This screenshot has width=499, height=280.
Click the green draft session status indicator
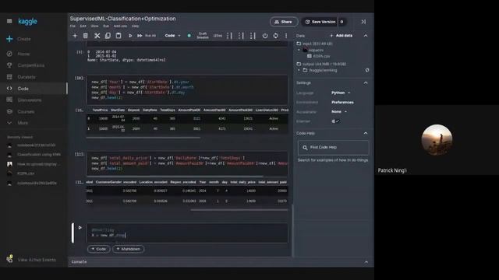(189, 36)
